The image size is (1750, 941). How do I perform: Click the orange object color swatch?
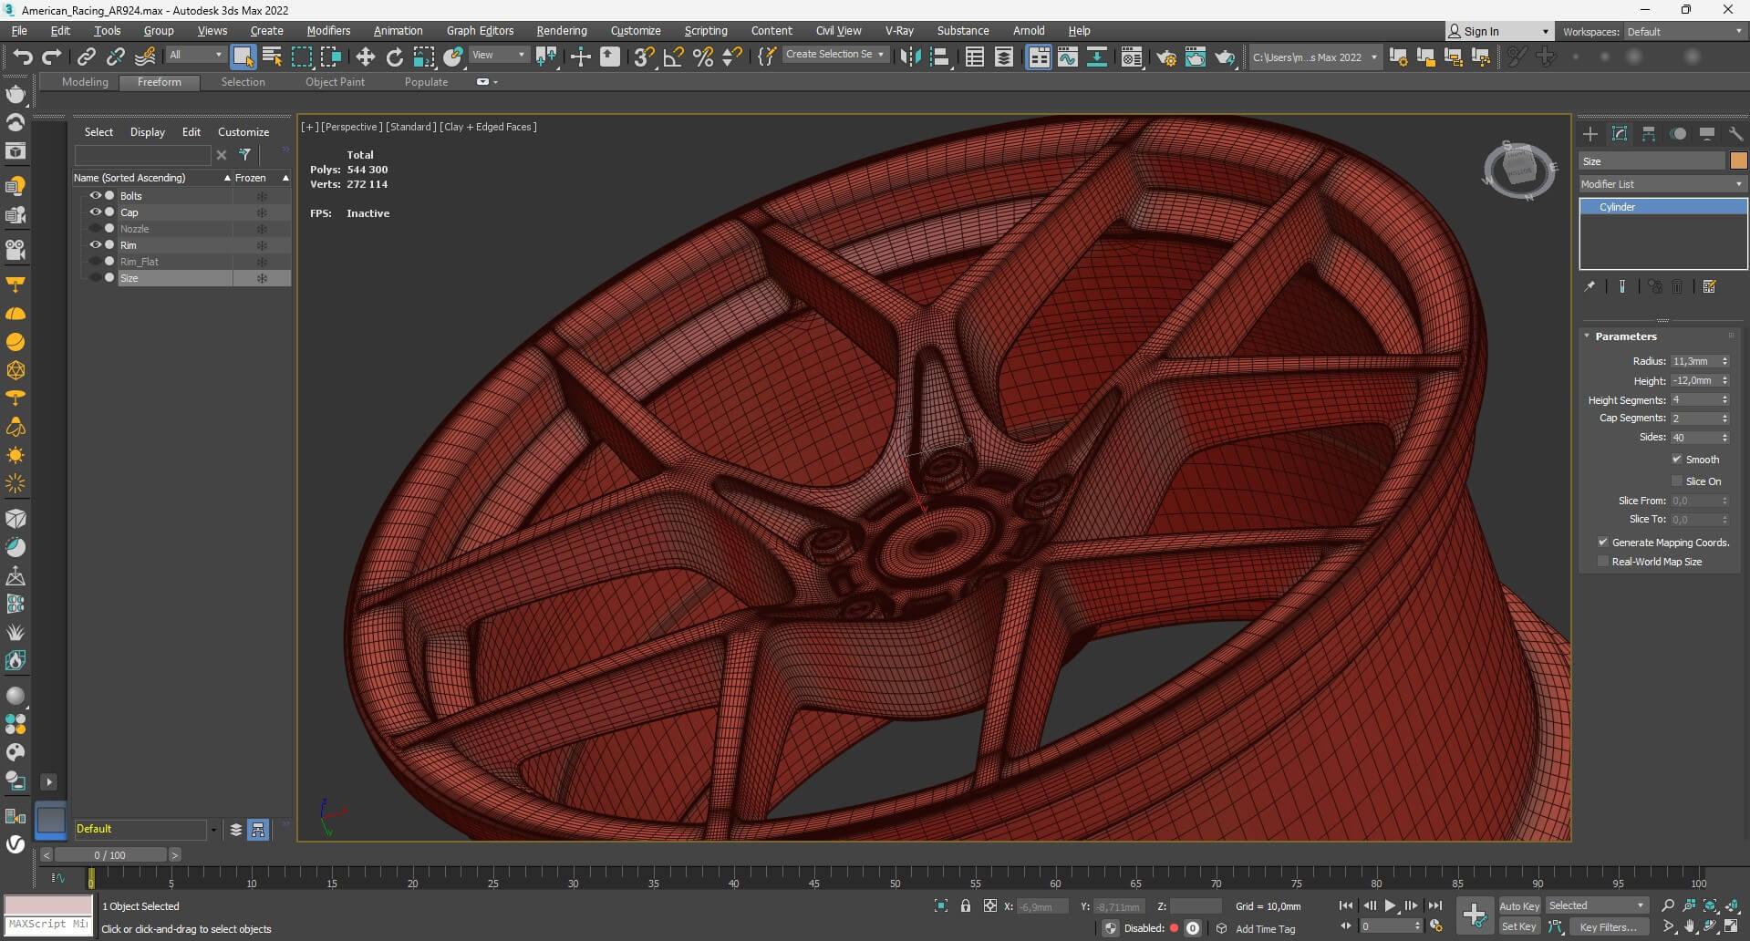coord(1738,161)
